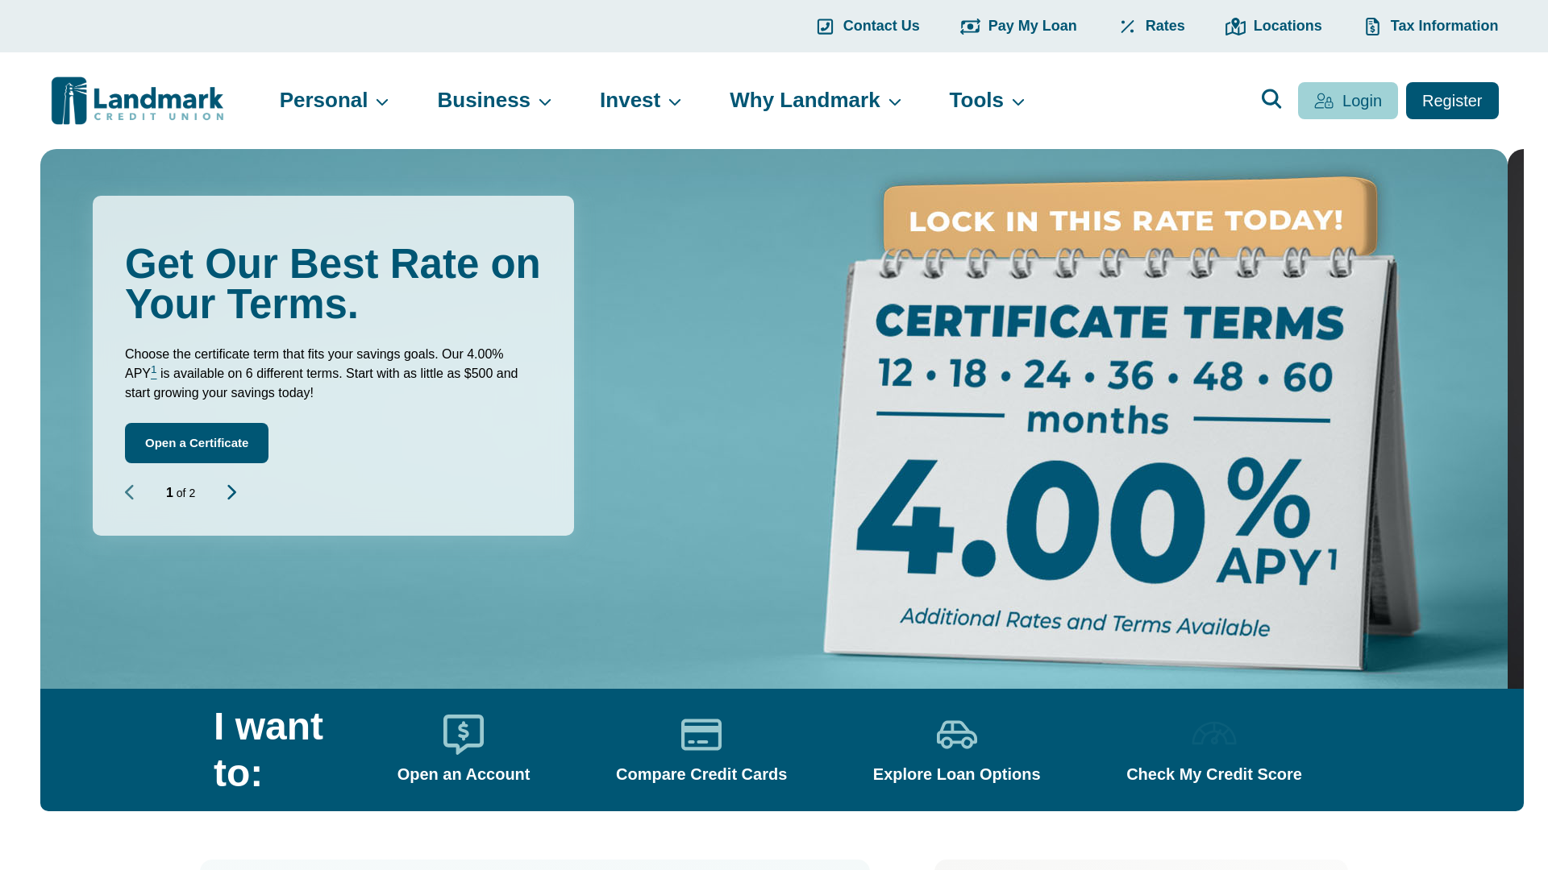Click the Explore Loan Options label

coord(956,774)
